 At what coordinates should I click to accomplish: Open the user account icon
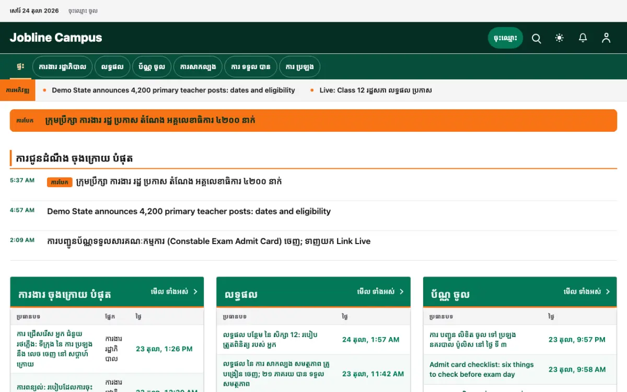[606, 38]
